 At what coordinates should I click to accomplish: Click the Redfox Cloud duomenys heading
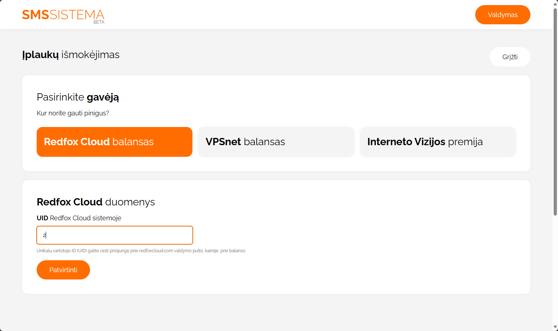(x=96, y=202)
